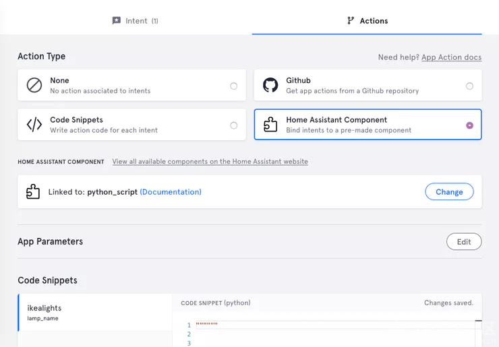Screen dimensions: 499x347
Task: Click the 'CODE SNIPPET (python)' label
Action: tap(216, 303)
